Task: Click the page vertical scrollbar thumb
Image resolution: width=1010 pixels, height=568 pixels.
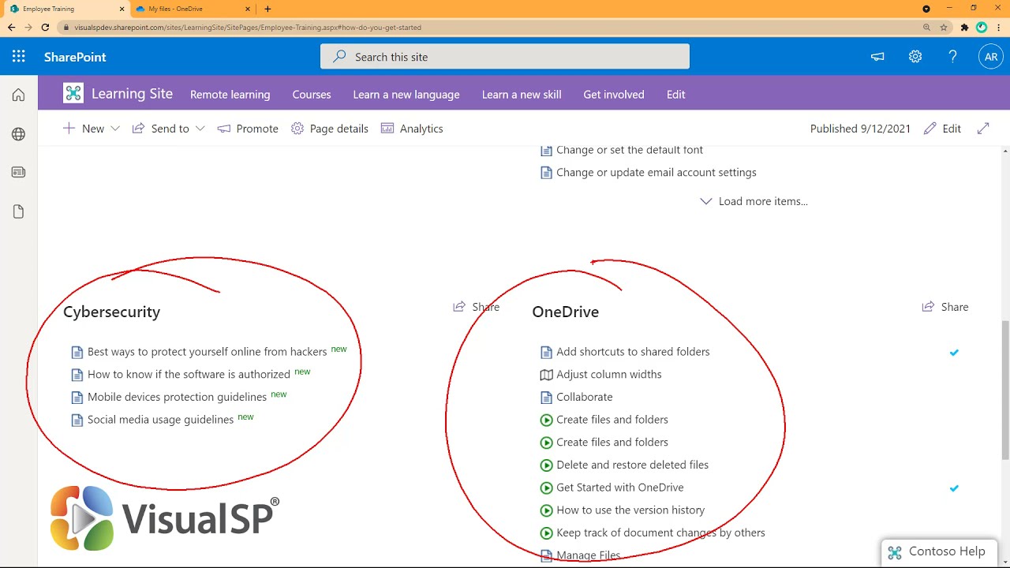Action: [1005, 389]
